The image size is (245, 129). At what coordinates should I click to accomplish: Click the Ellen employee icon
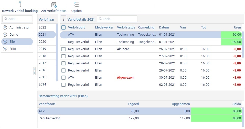5,42
